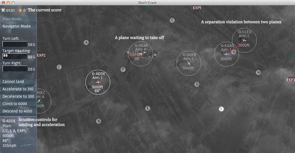
Task: Click Climb to 6000
Action: coord(15,104)
